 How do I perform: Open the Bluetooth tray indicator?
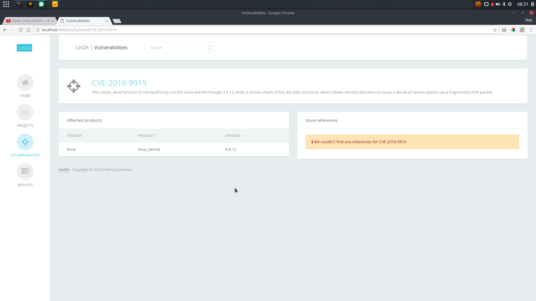coord(504,4)
